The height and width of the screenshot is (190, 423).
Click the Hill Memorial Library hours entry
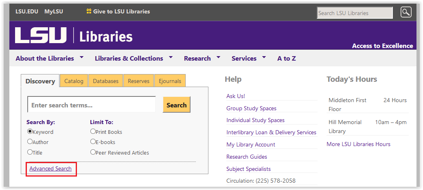click(367, 127)
